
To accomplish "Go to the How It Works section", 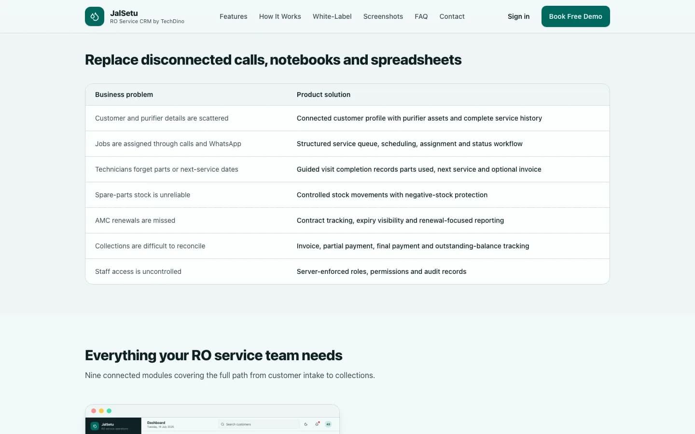I will tap(280, 16).
